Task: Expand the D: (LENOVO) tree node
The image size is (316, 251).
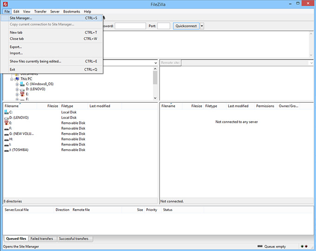Action: coord(17,89)
